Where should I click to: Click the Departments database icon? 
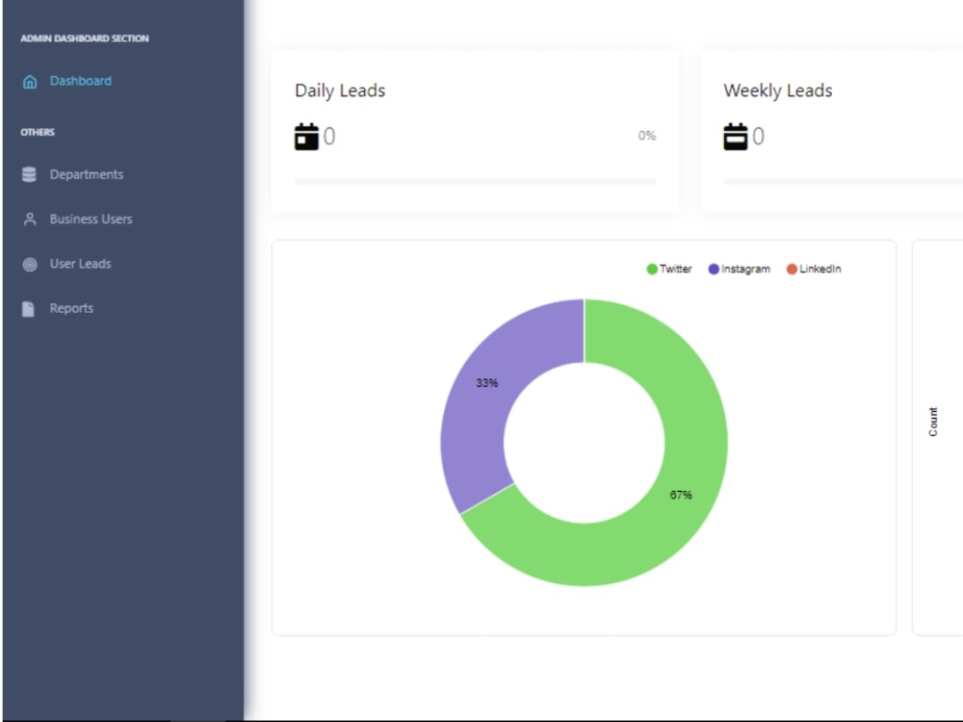pos(29,175)
